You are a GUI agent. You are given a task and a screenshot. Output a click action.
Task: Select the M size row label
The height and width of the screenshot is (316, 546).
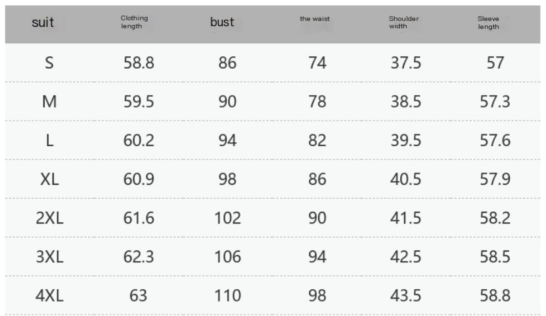tap(49, 102)
